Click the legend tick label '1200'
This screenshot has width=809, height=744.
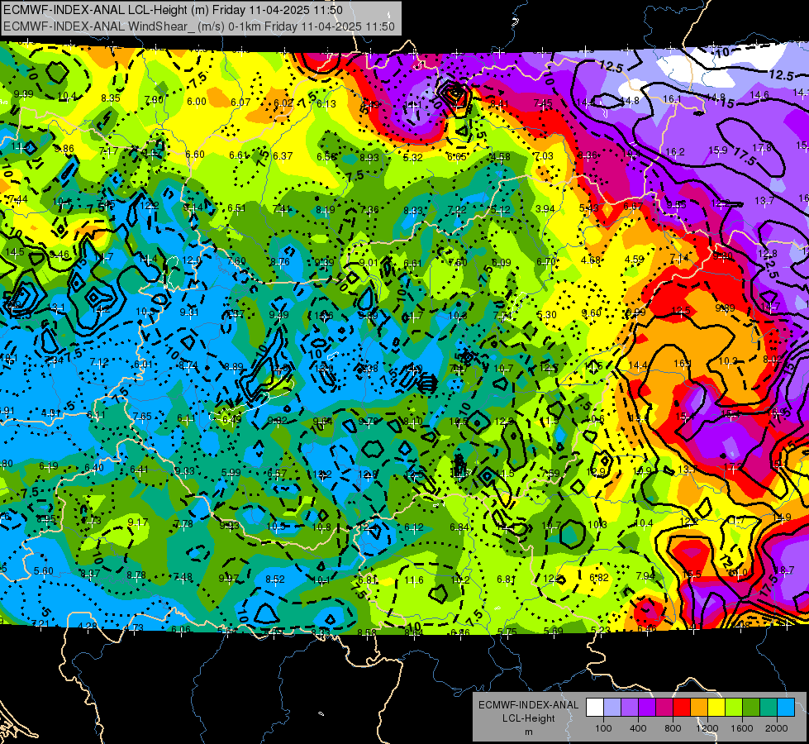[707, 728]
